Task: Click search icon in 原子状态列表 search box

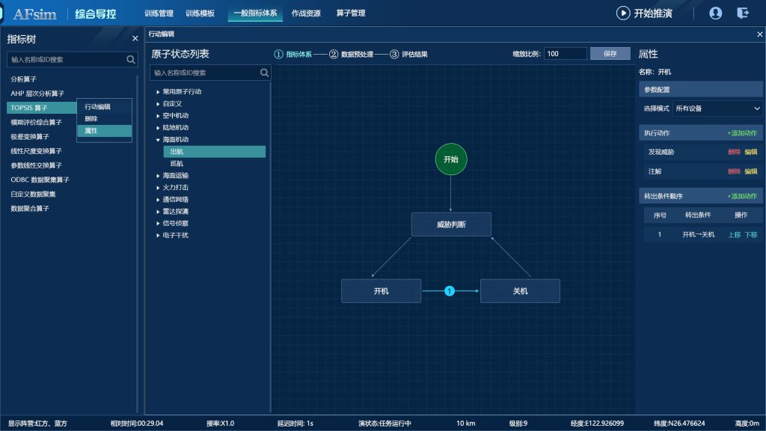Action: [264, 73]
